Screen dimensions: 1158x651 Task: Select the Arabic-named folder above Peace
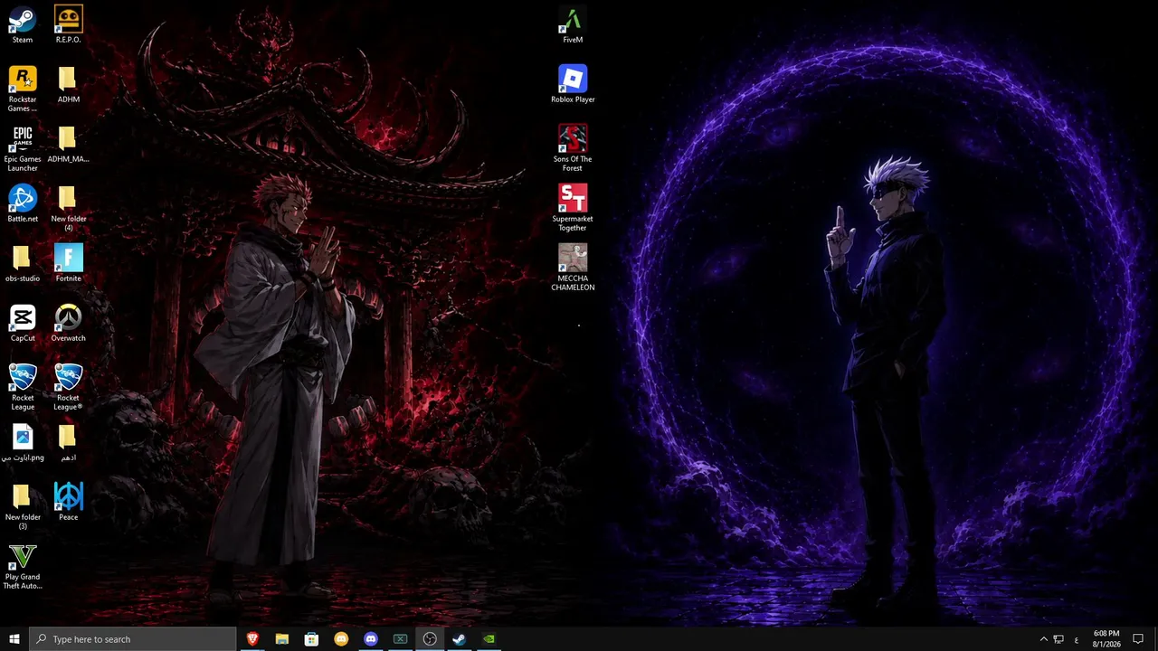point(68,442)
